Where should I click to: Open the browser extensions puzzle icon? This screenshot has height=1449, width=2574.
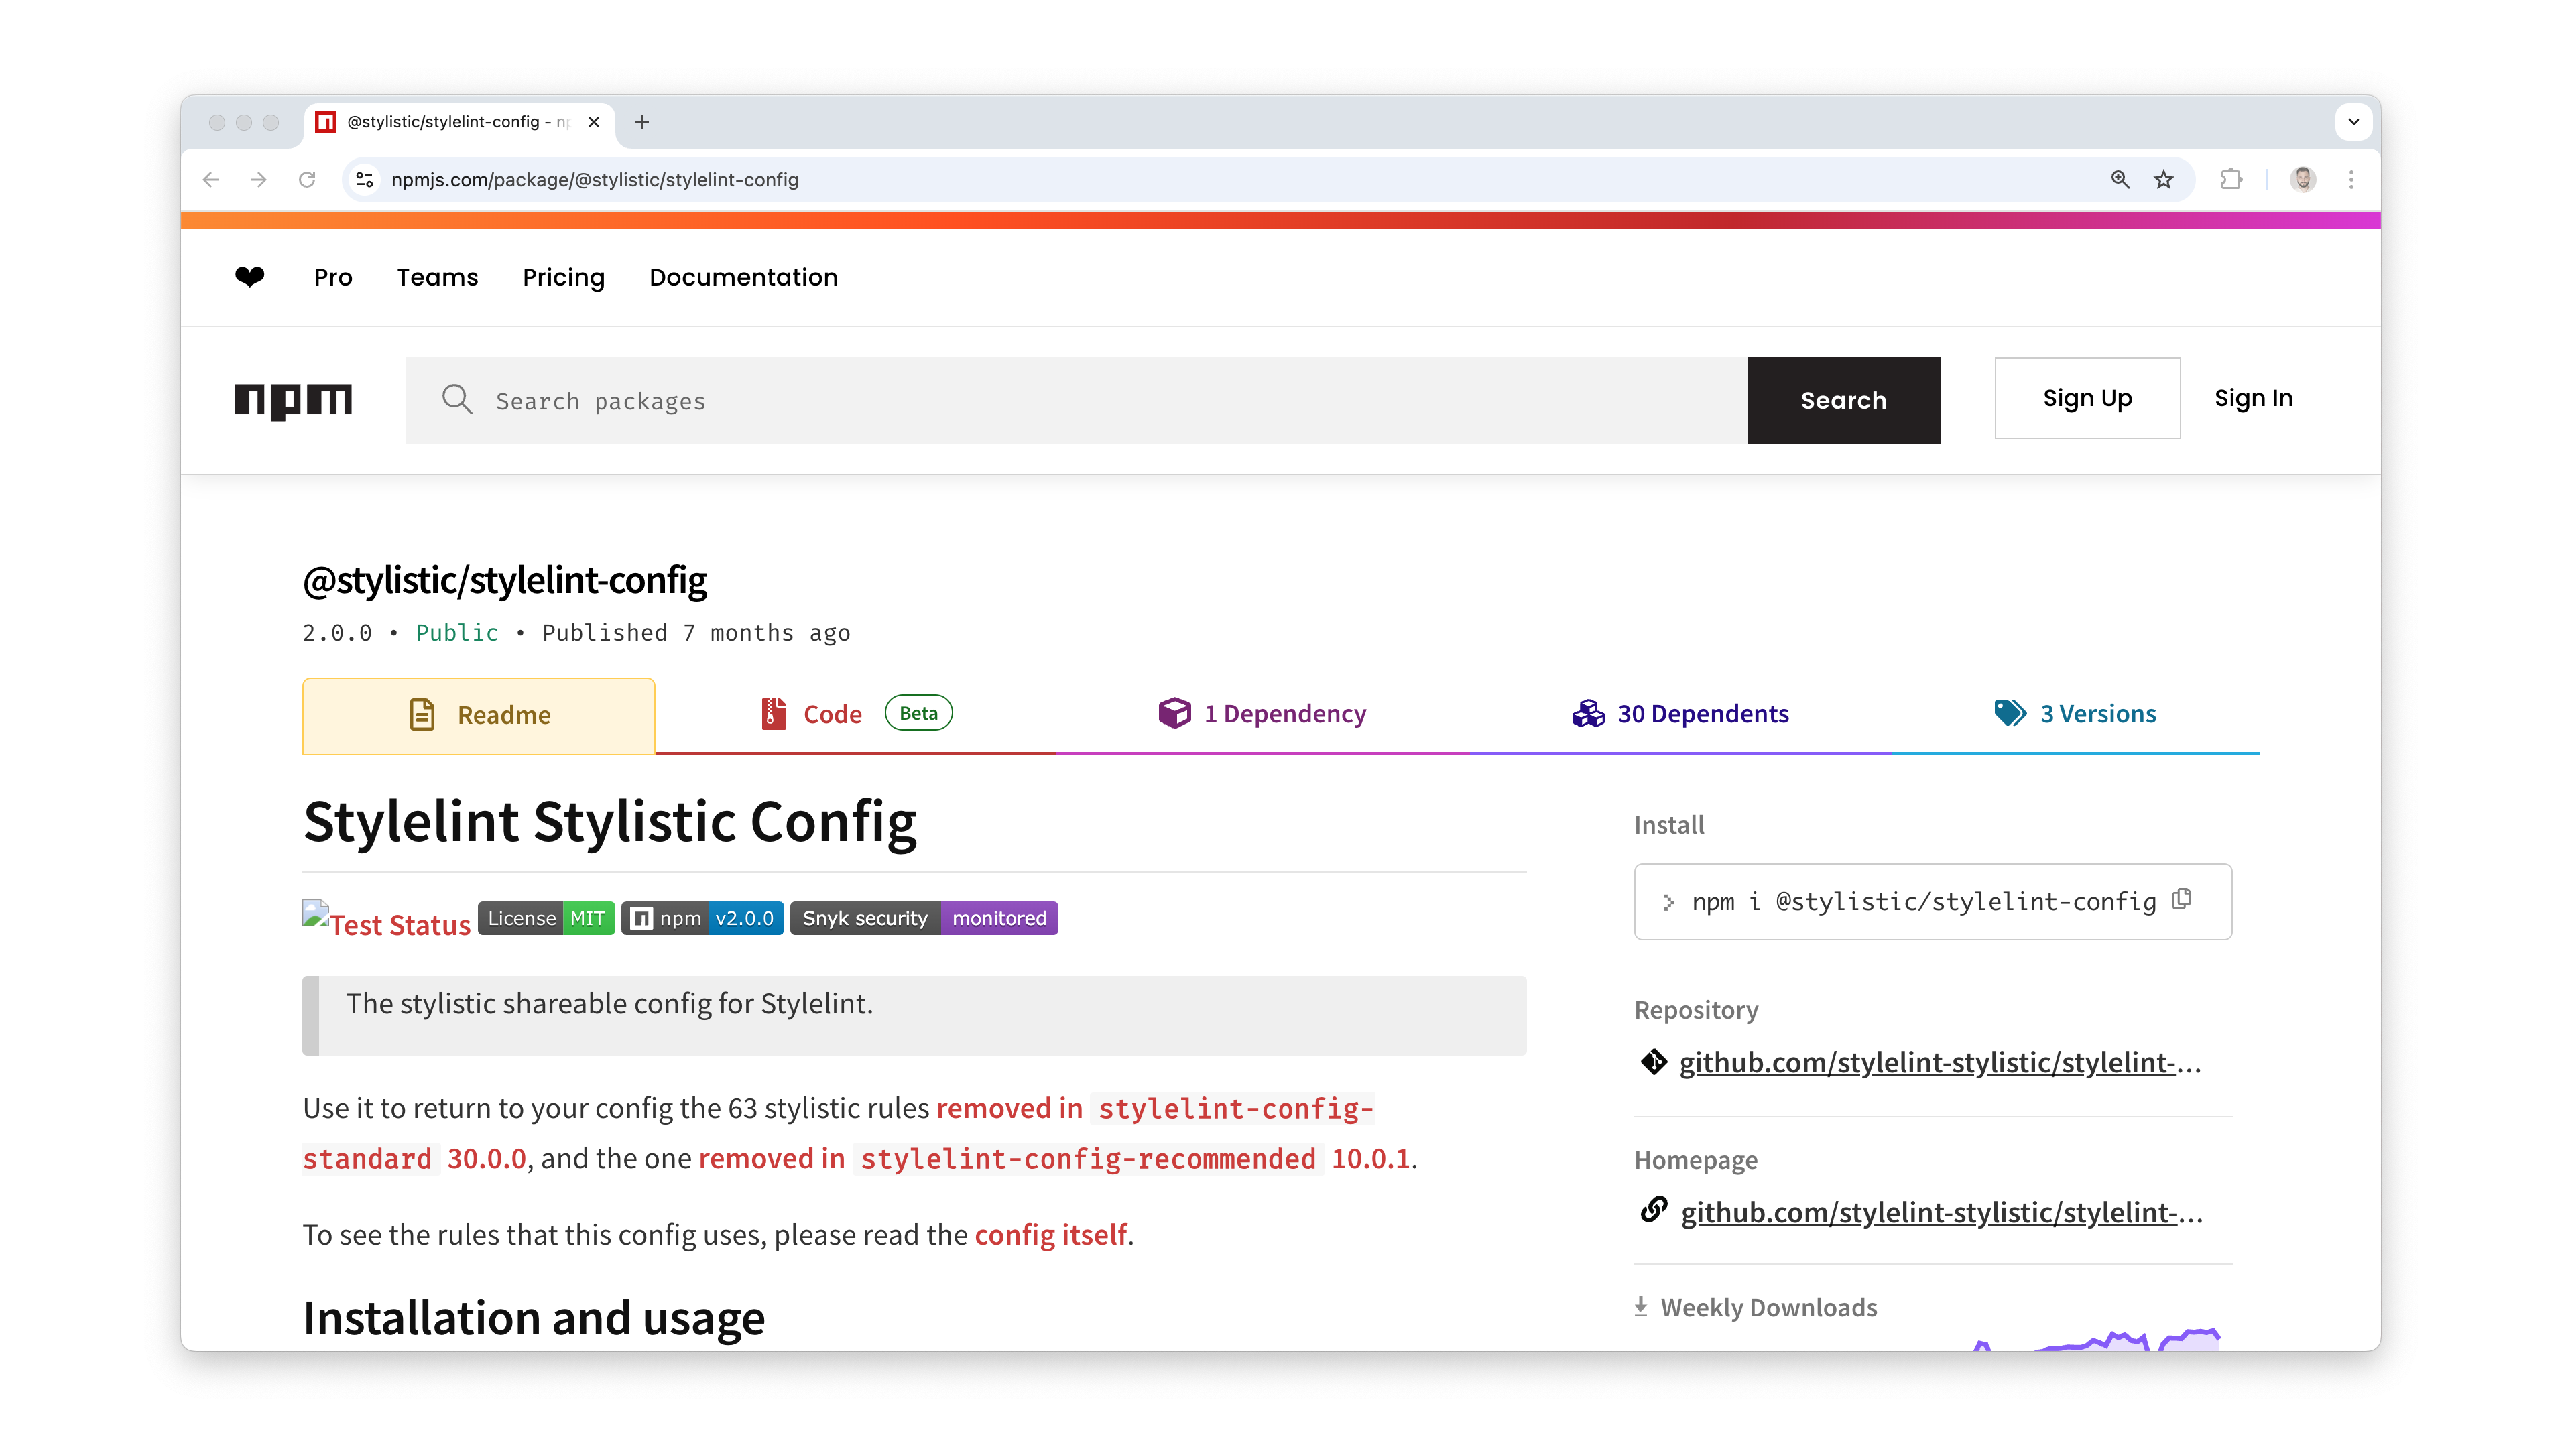point(2230,180)
